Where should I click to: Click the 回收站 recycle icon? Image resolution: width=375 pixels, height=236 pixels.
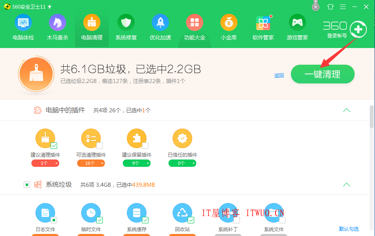click(x=182, y=213)
